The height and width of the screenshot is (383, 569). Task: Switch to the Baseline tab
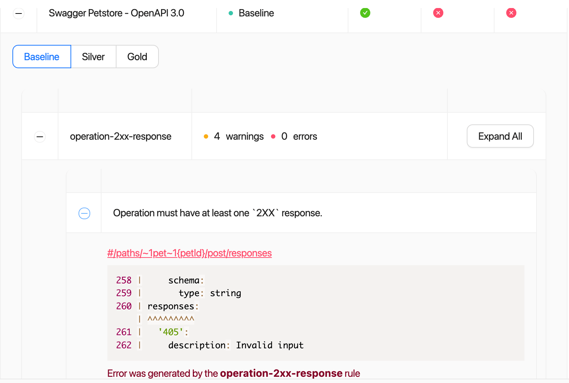42,57
